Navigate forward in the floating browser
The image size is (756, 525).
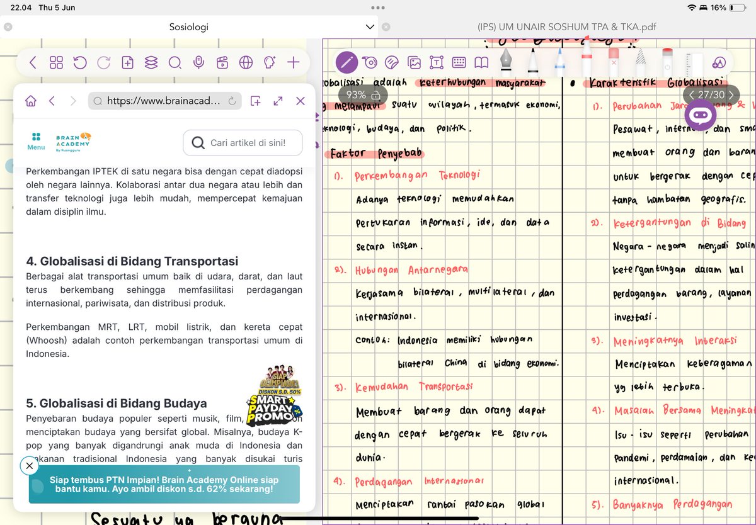pyautogui.click(x=72, y=101)
